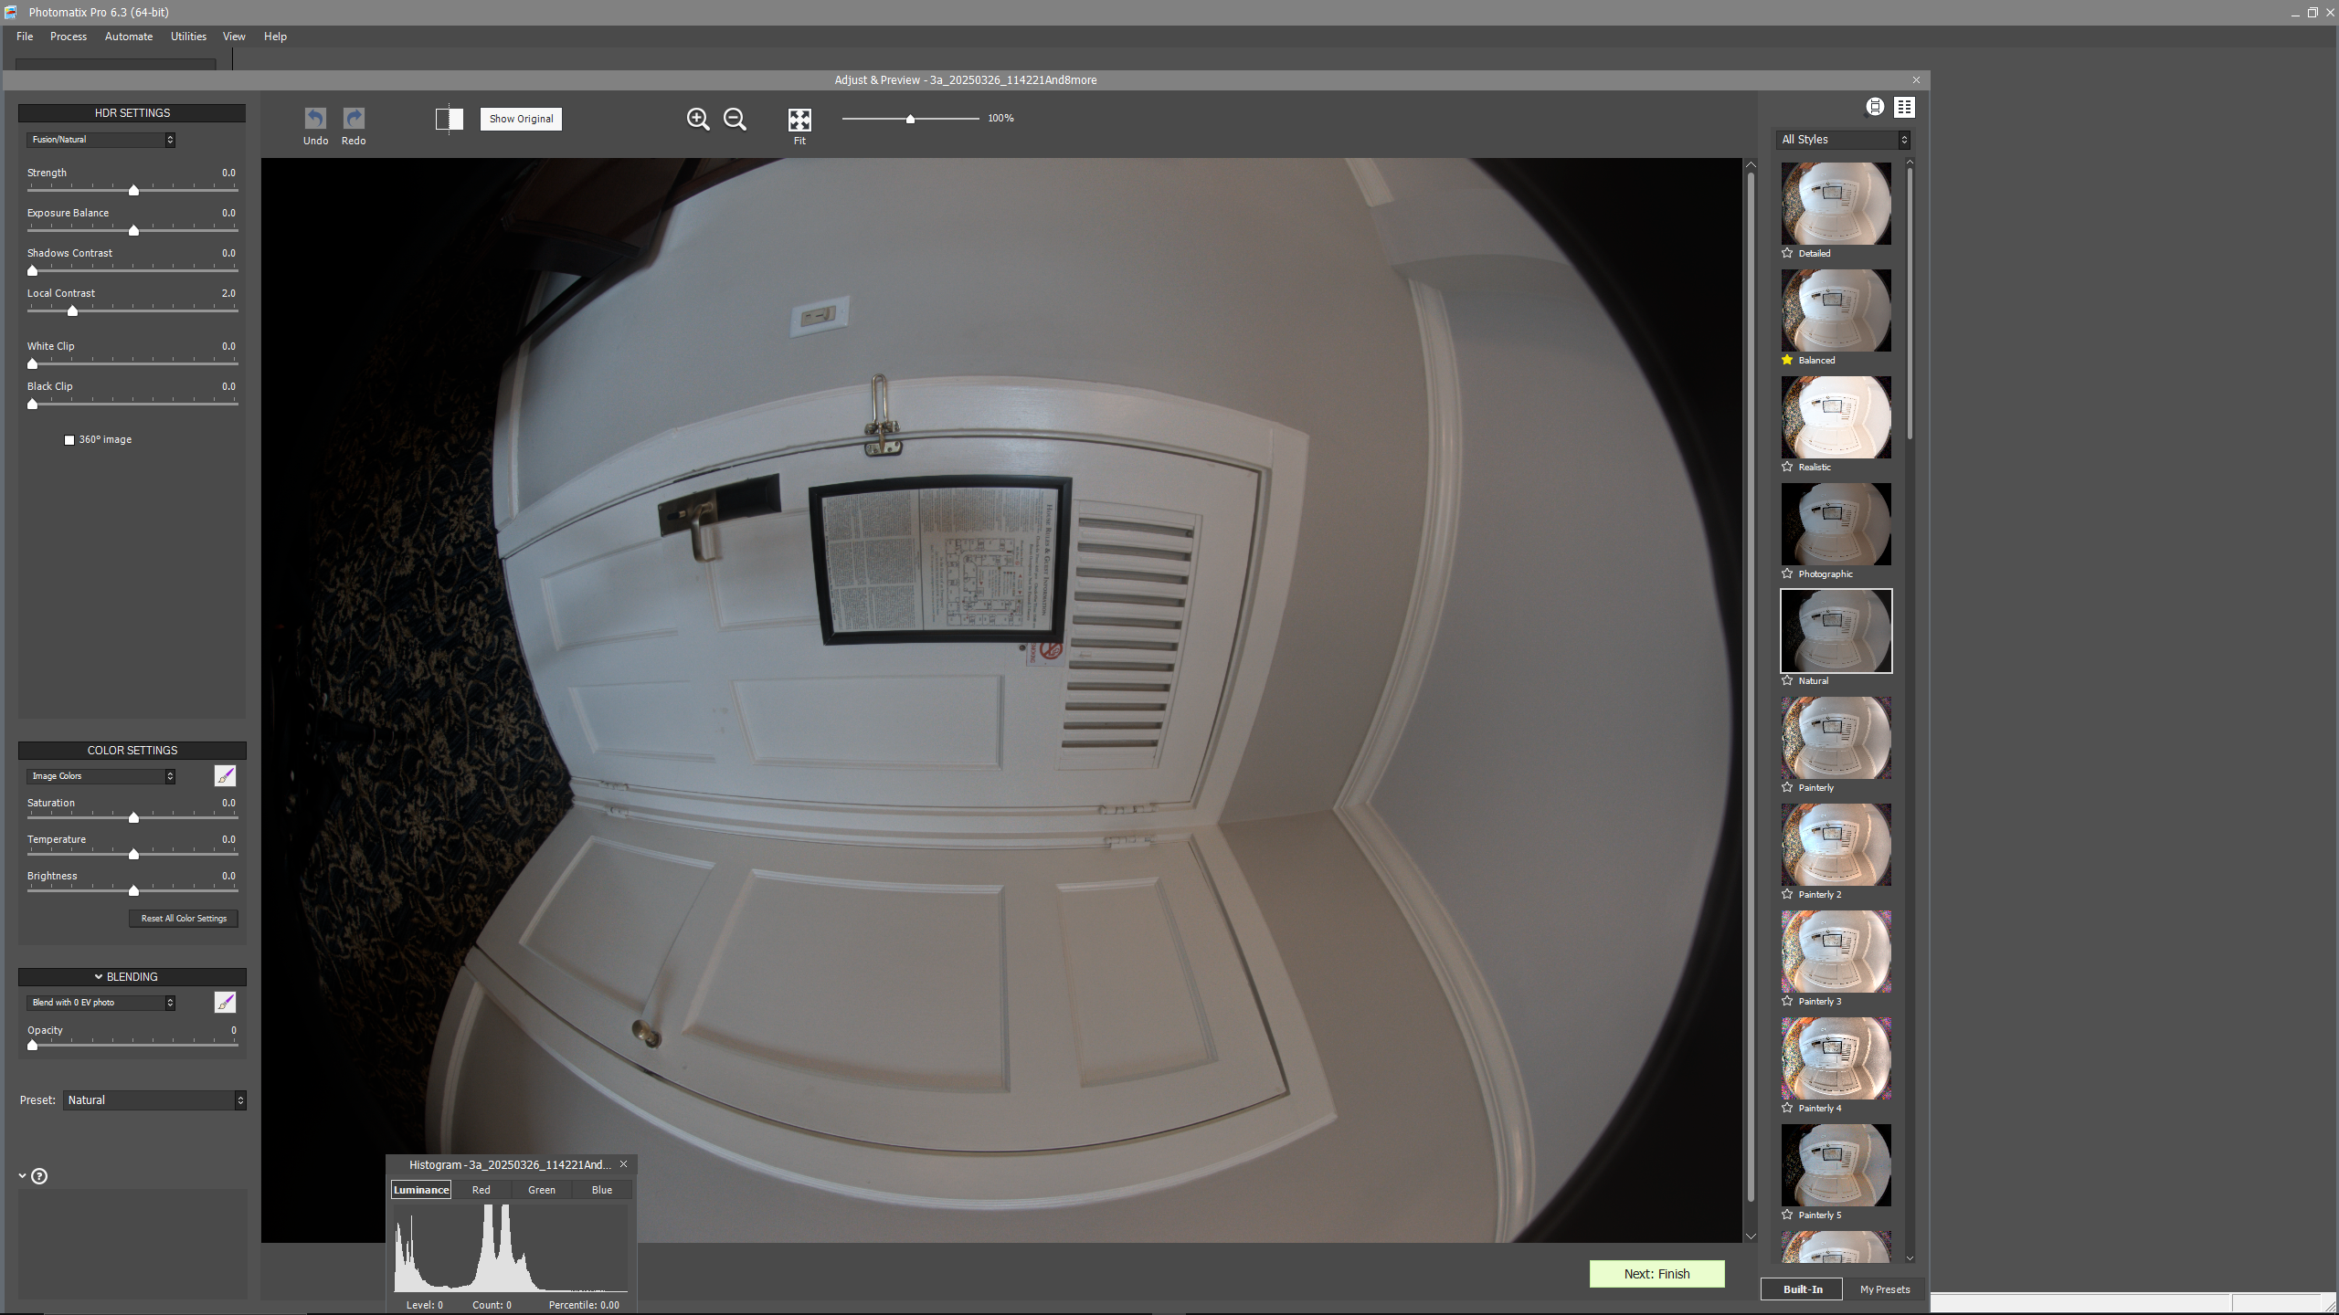
Task: Favorite the Realistic preset star
Action: coord(1787,467)
